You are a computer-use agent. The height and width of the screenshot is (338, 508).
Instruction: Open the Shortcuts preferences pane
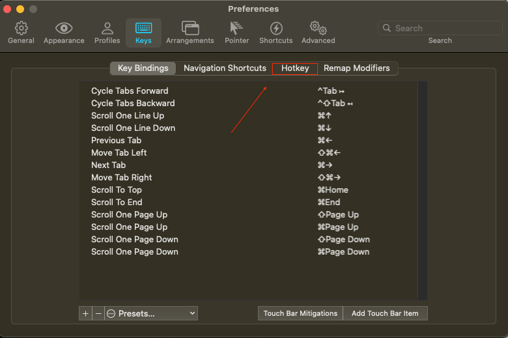click(276, 33)
